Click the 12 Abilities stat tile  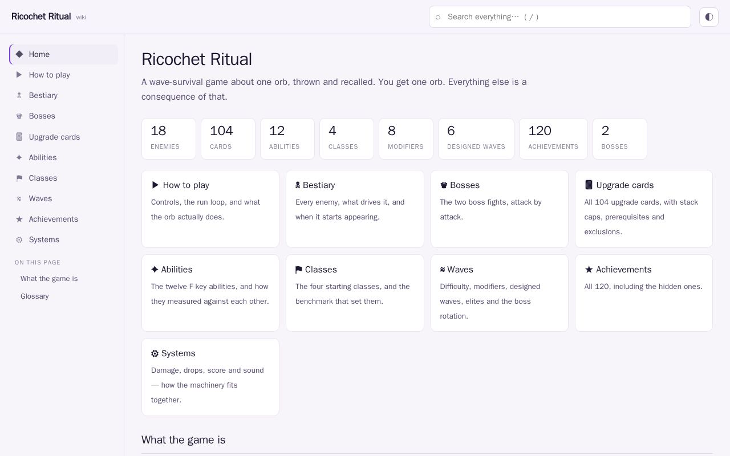coord(287,139)
